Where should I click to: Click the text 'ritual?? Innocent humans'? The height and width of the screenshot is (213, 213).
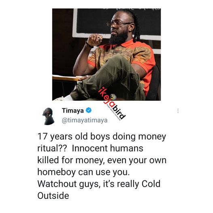[x=90, y=148]
